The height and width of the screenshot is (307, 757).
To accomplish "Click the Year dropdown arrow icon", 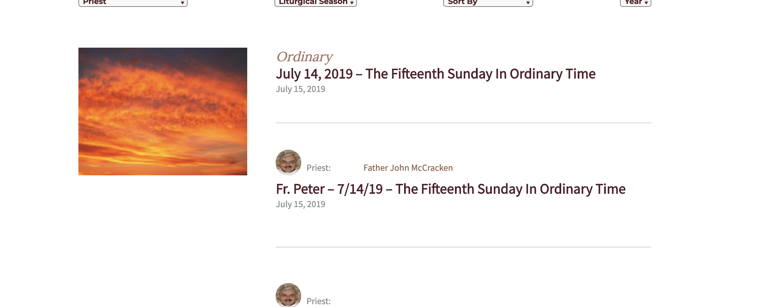I will pos(646,3).
